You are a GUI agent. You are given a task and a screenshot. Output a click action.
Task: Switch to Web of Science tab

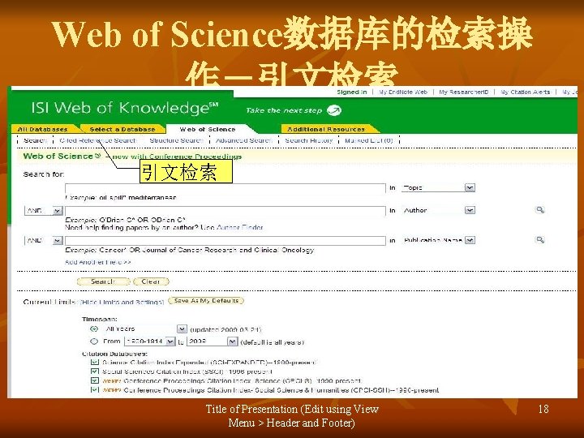(x=208, y=129)
